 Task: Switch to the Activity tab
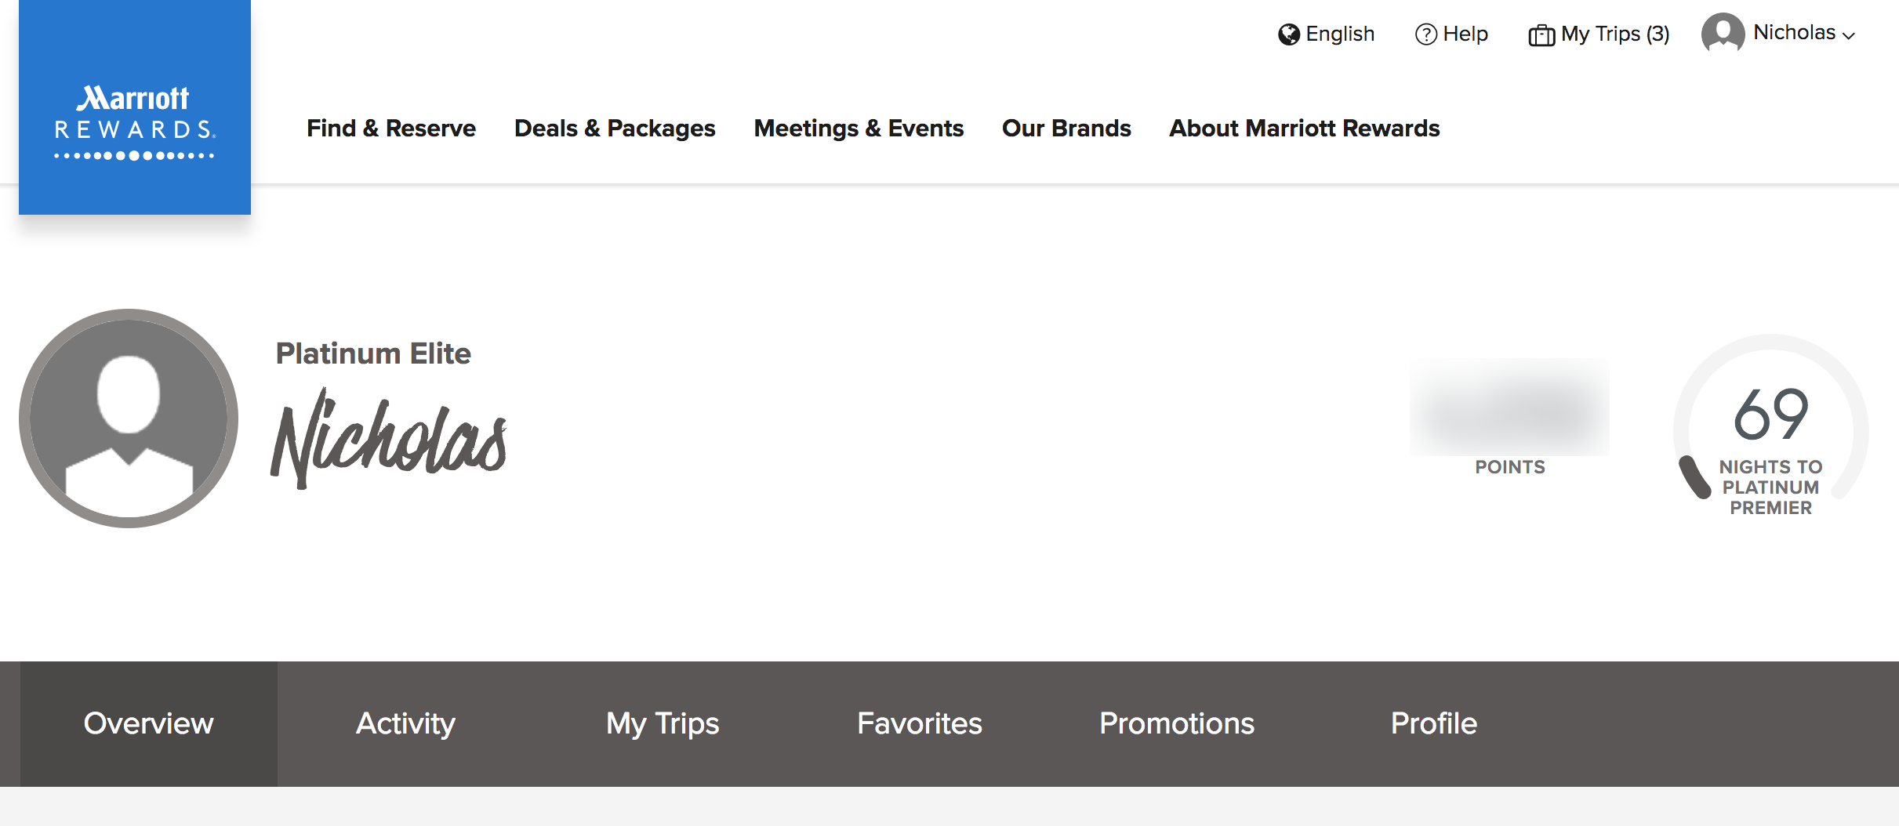405,723
